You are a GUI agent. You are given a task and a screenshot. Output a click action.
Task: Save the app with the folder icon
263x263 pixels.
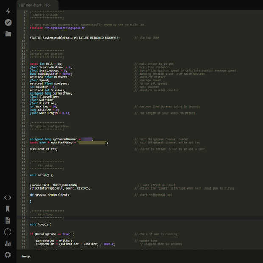[x=8, y=34]
